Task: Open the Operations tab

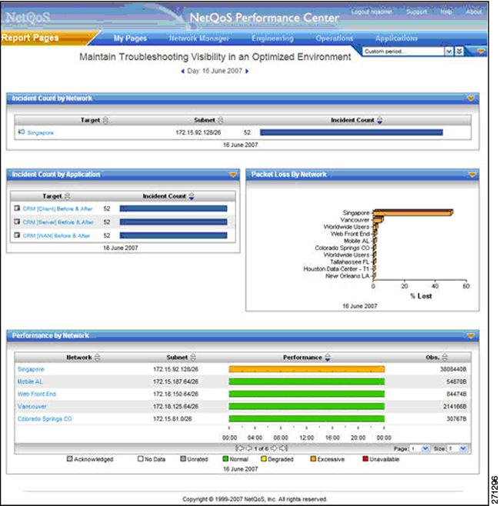Action: point(335,38)
